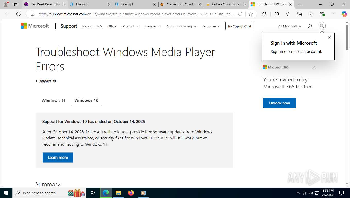This screenshot has height=198, width=350.
Task: Open the notification center icon
Action: point(342,193)
